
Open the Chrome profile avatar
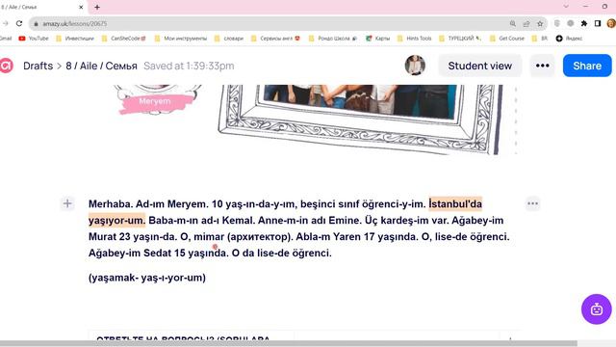point(611,23)
